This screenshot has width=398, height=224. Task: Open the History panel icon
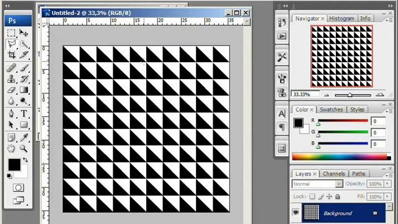pos(282,22)
